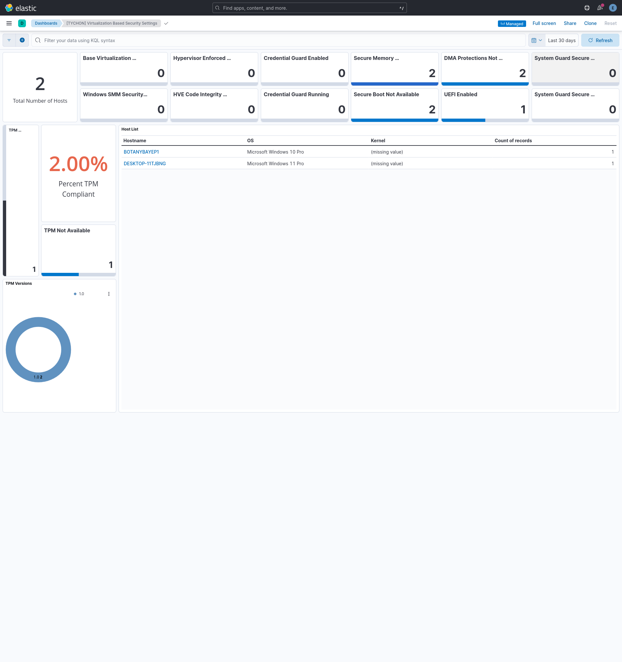
Task: Open the Share menu
Action: pyautogui.click(x=570, y=23)
